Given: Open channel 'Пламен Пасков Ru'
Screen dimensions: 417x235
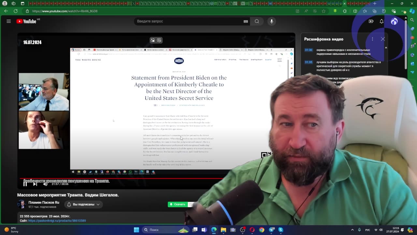Looking at the screenshot, I should coord(44,202).
